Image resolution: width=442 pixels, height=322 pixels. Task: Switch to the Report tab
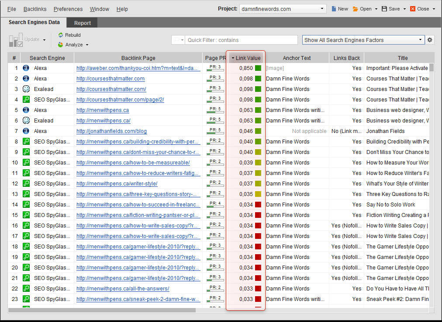click(82, 23)
